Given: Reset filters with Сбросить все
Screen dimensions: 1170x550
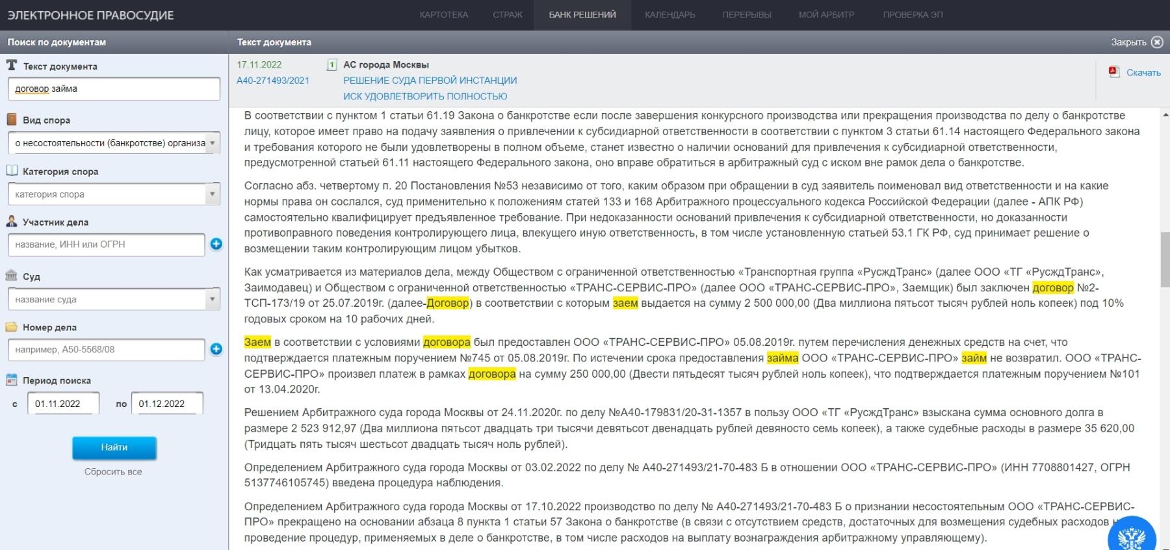Looking at the screenshot, I should 113,472.
